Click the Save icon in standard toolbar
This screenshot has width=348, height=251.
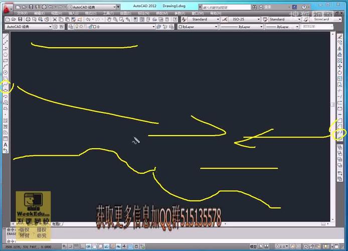(x=20, y=20)
